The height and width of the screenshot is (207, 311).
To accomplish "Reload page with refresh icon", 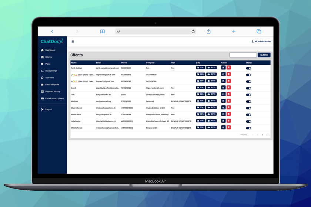I will pos(193,31).
